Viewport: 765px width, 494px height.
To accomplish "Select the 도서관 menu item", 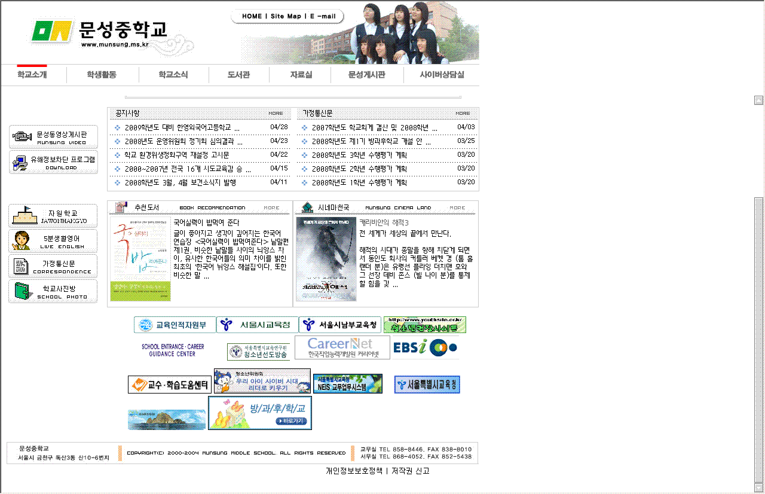I will coord(238,75).
